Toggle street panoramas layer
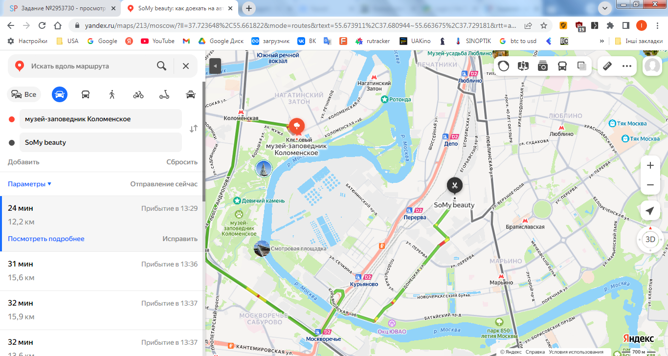The image size is (668, 356). [x=523, y=66]
